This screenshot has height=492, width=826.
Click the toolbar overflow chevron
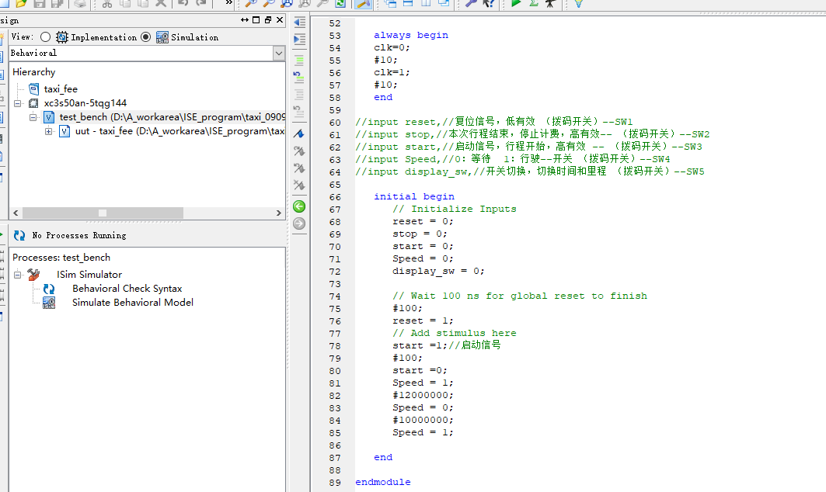point(228,4)
